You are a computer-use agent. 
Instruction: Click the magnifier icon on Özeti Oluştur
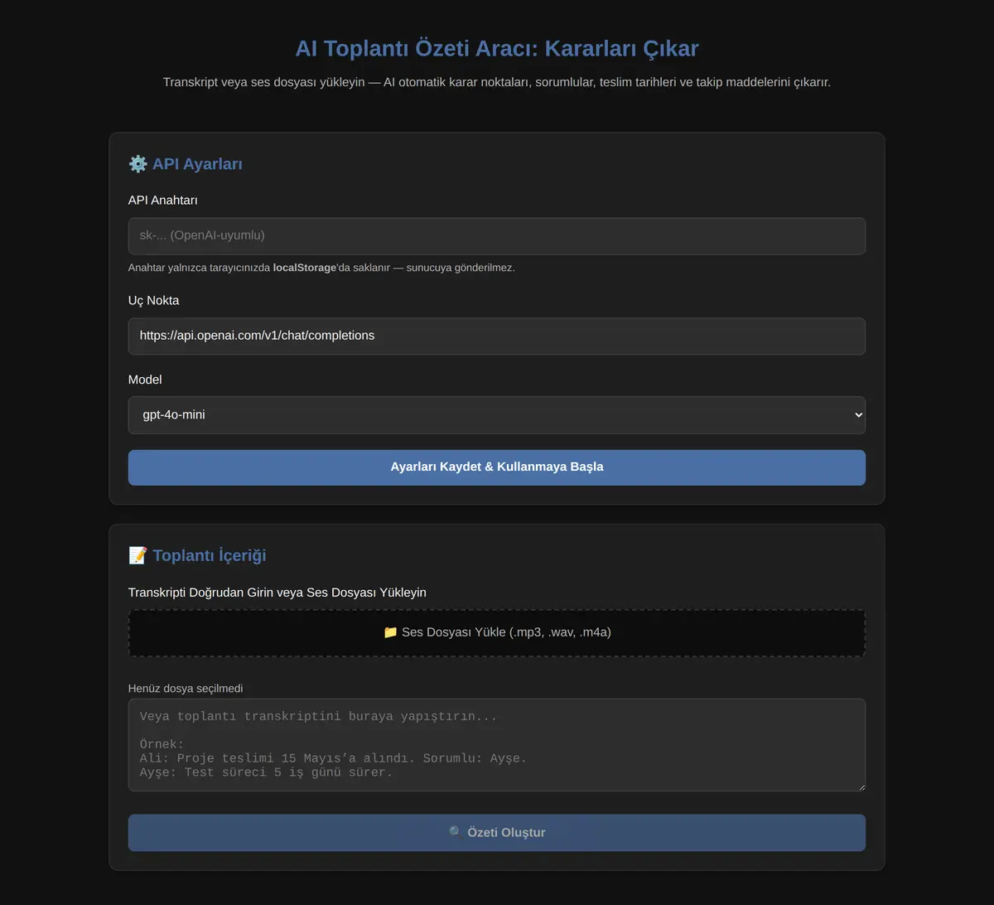click(x=456, y=832)
